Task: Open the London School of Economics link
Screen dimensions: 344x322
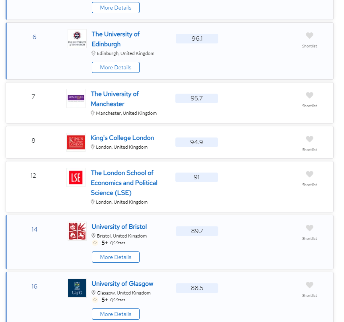Action: click(124, 183)
